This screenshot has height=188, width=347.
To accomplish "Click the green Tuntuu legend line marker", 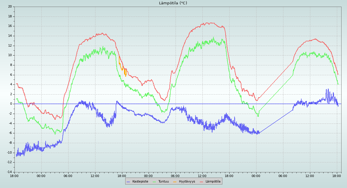I will (x=154, y=182).
